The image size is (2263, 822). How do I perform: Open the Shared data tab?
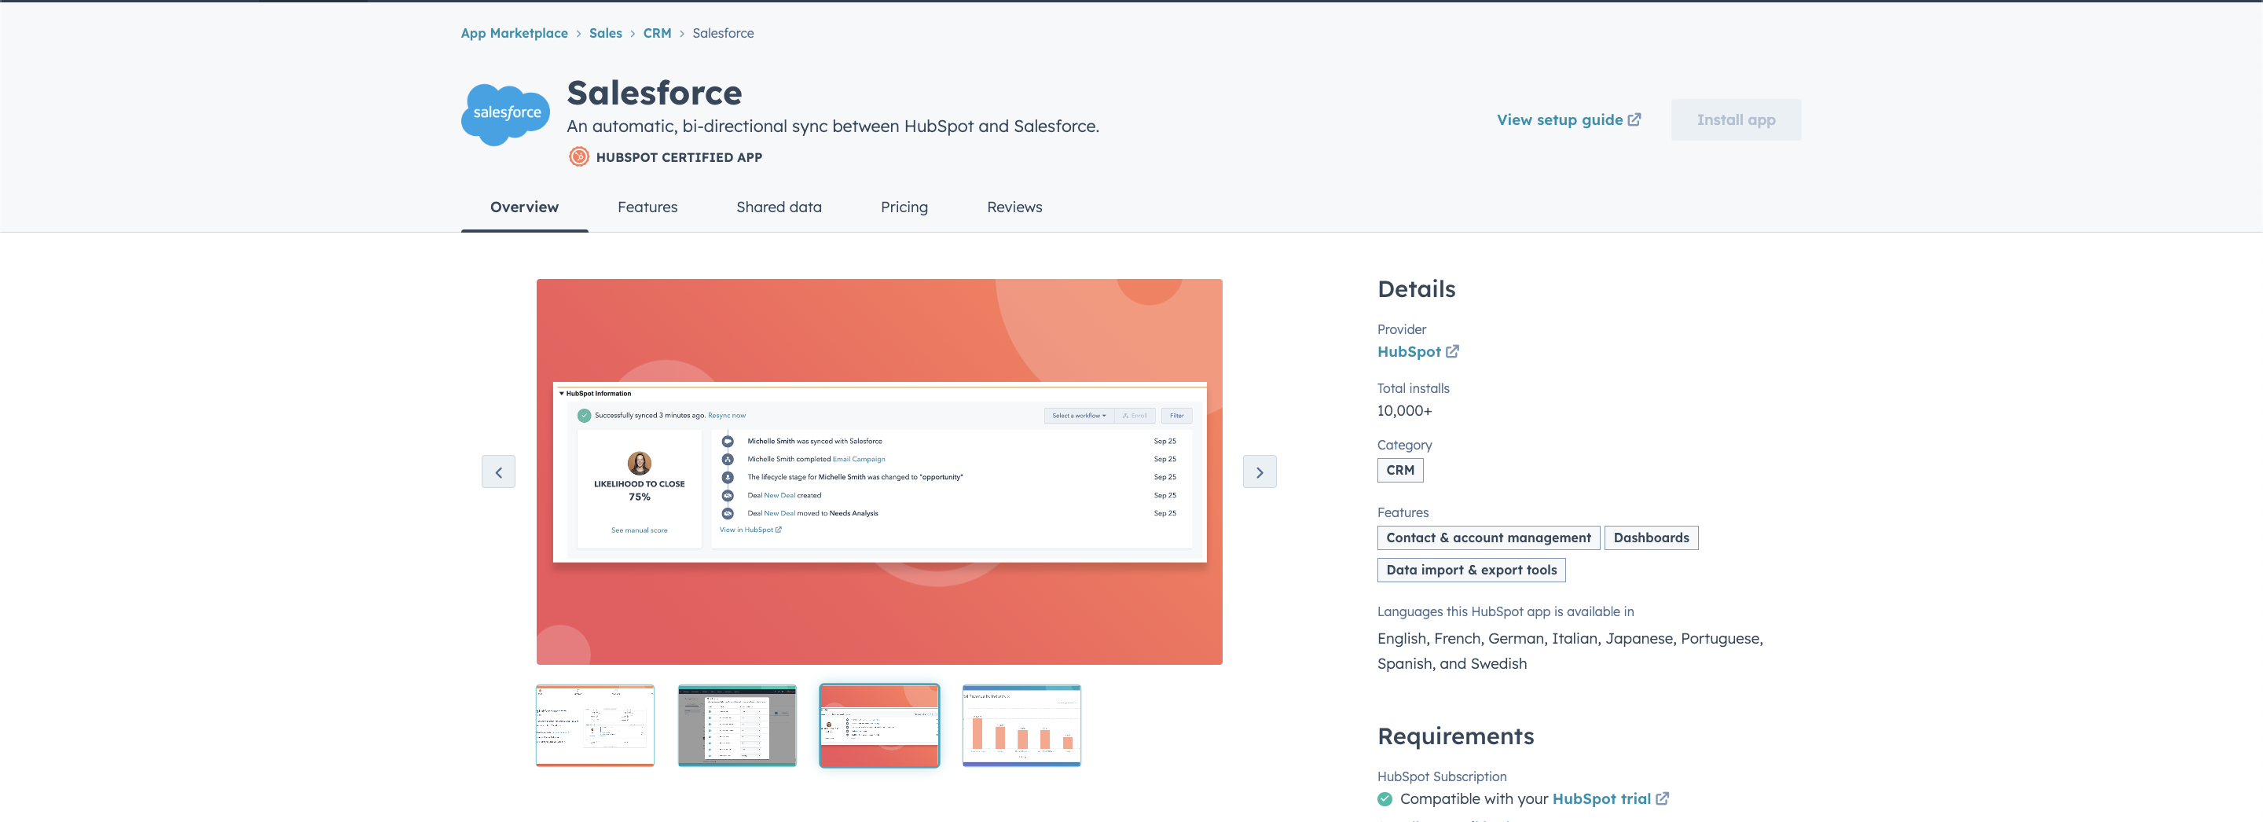[x=779, y=207]
